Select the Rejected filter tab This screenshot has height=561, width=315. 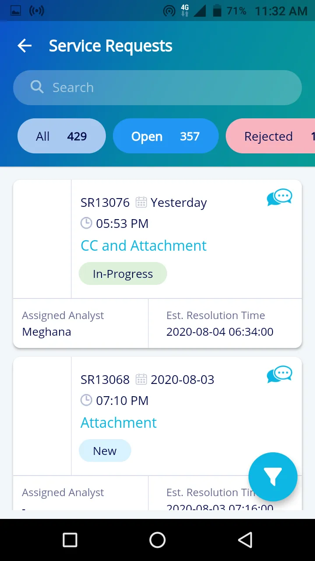pos(270,136)
